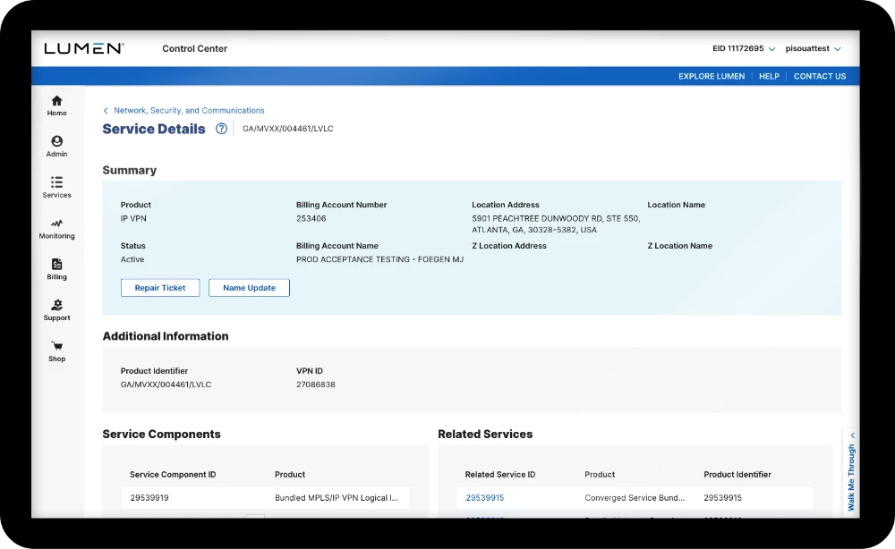Viewport: 895px width, 549px height.
Task: Click the Active status value
Action: pyautogui.click(x=132, y=259)
